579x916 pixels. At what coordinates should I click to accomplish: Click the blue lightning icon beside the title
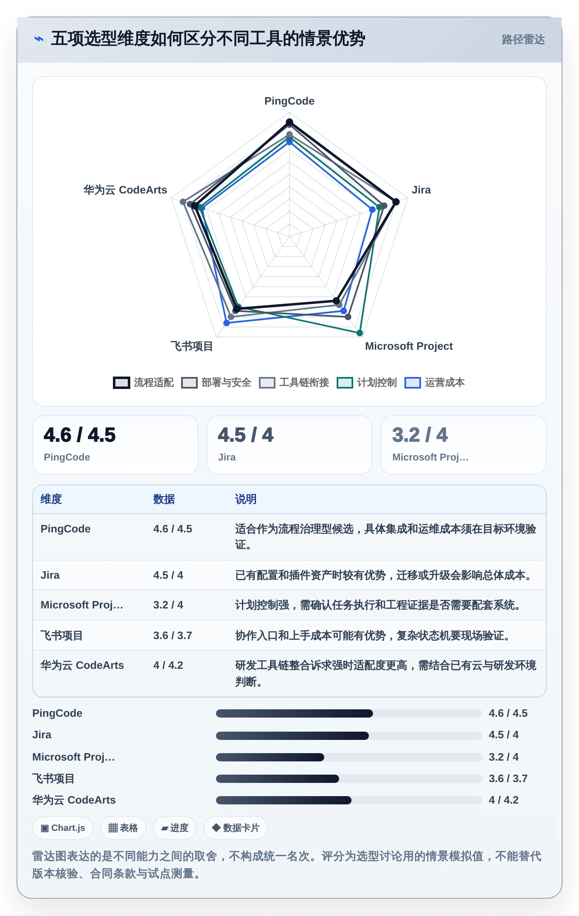point(39,39)
